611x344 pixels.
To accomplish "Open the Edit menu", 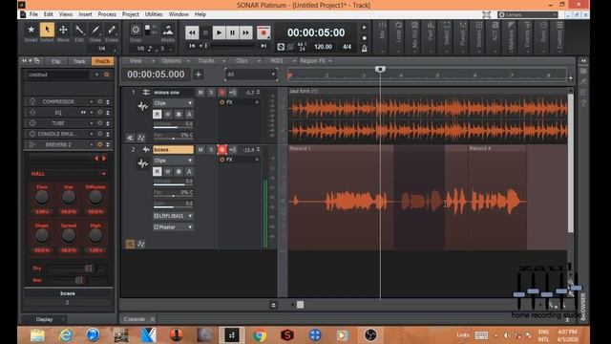I will [x=49, y=14].
